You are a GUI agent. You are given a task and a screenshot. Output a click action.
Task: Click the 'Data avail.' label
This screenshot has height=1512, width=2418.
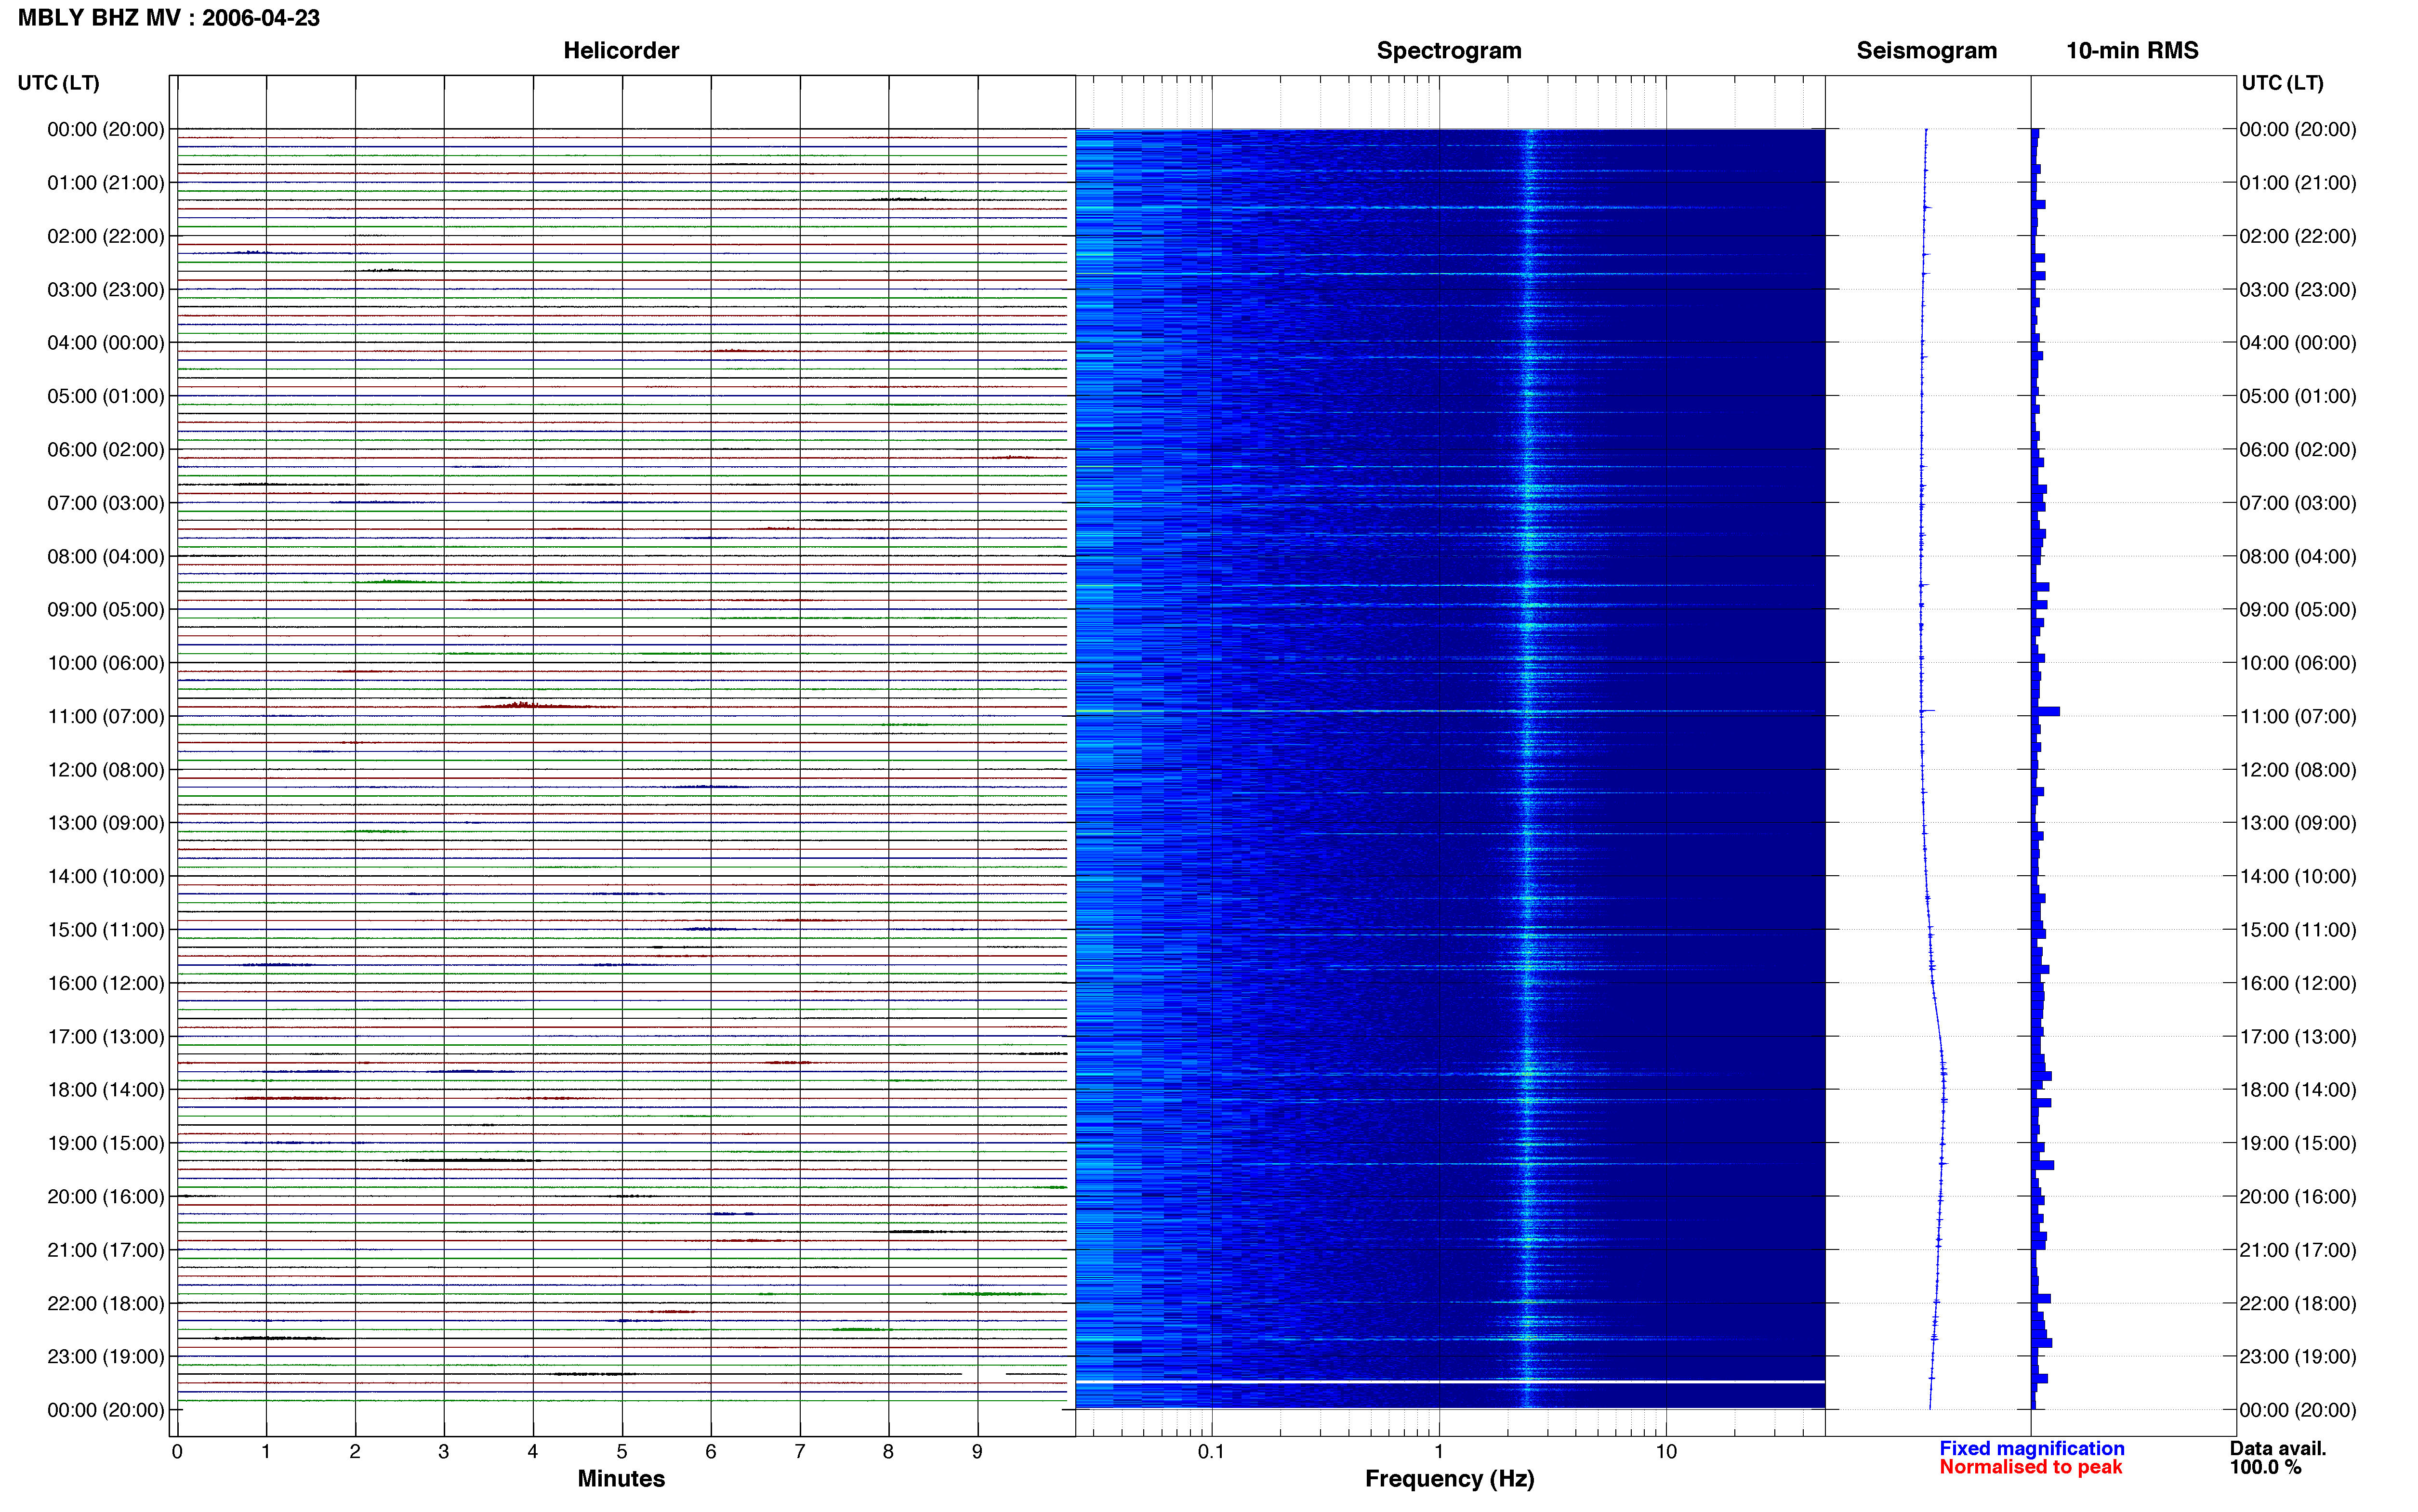[x=2278, y=1448]
